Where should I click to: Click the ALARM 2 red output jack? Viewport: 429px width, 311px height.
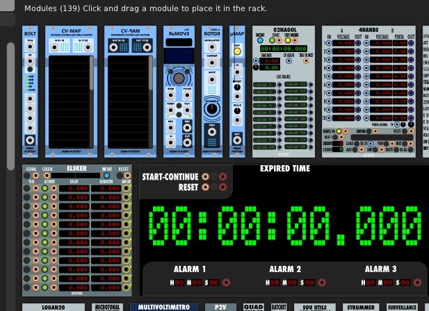click(322, 283)
